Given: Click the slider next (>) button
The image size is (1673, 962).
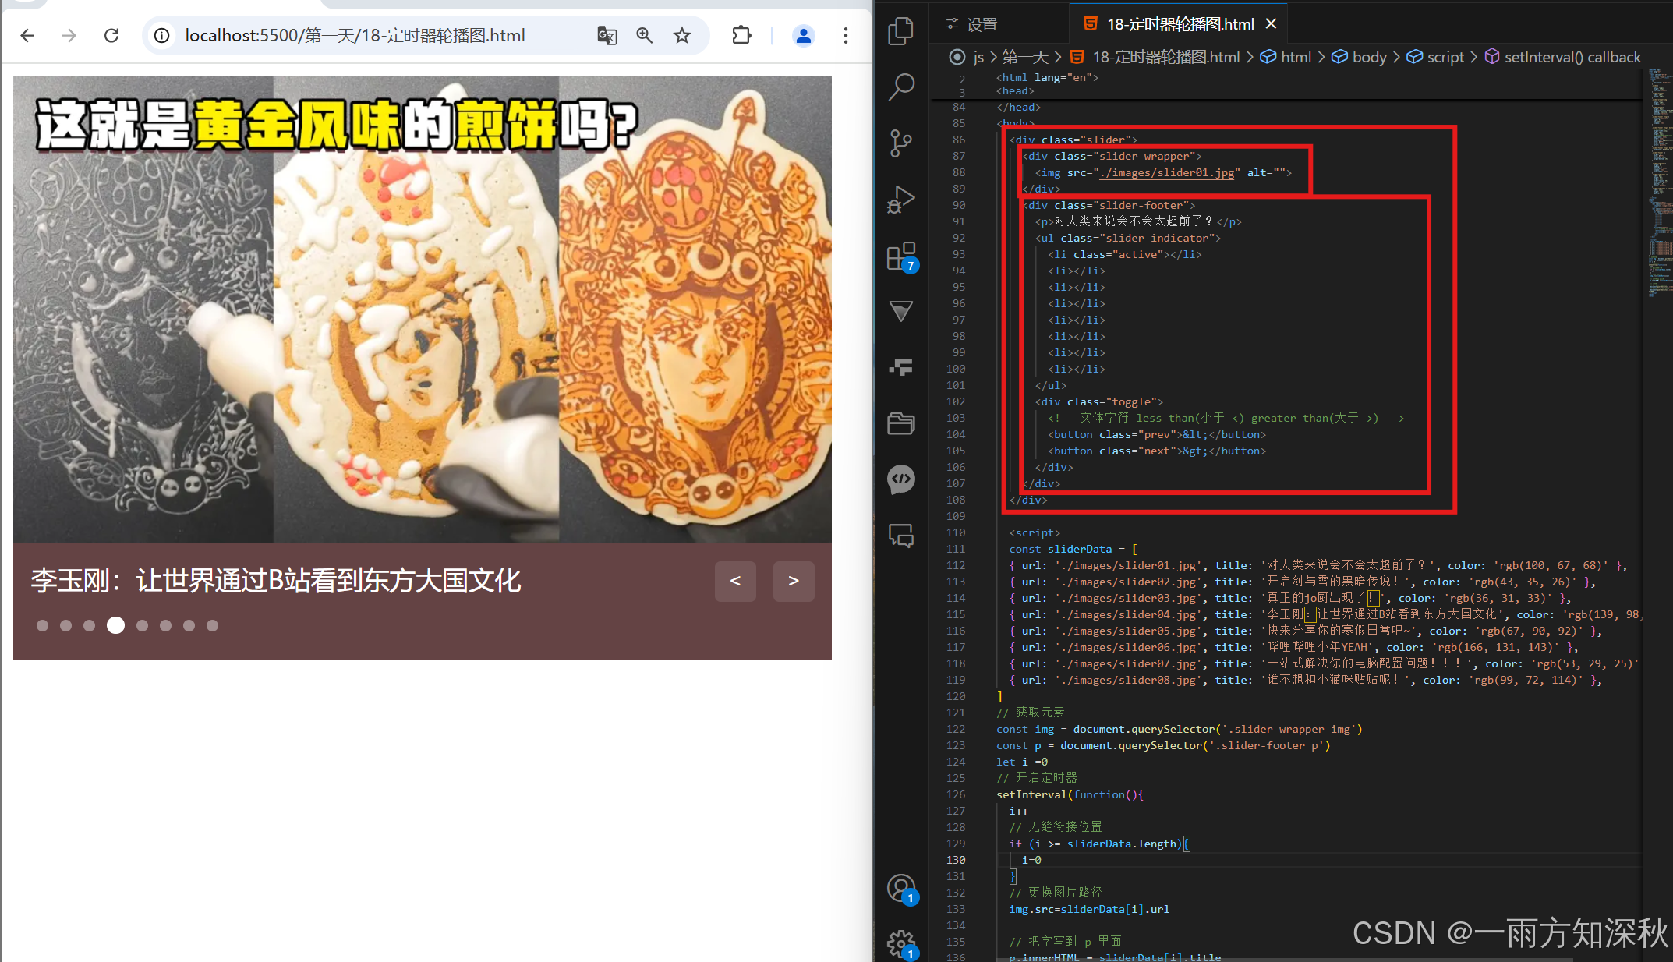Looking at the screenshot, I should click(794, 581).
